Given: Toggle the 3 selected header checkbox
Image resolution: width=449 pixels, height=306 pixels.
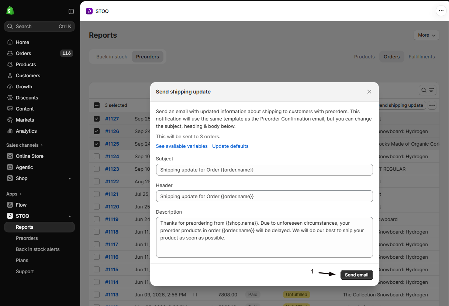Looking at the screenshot, I should coord(97,105).
